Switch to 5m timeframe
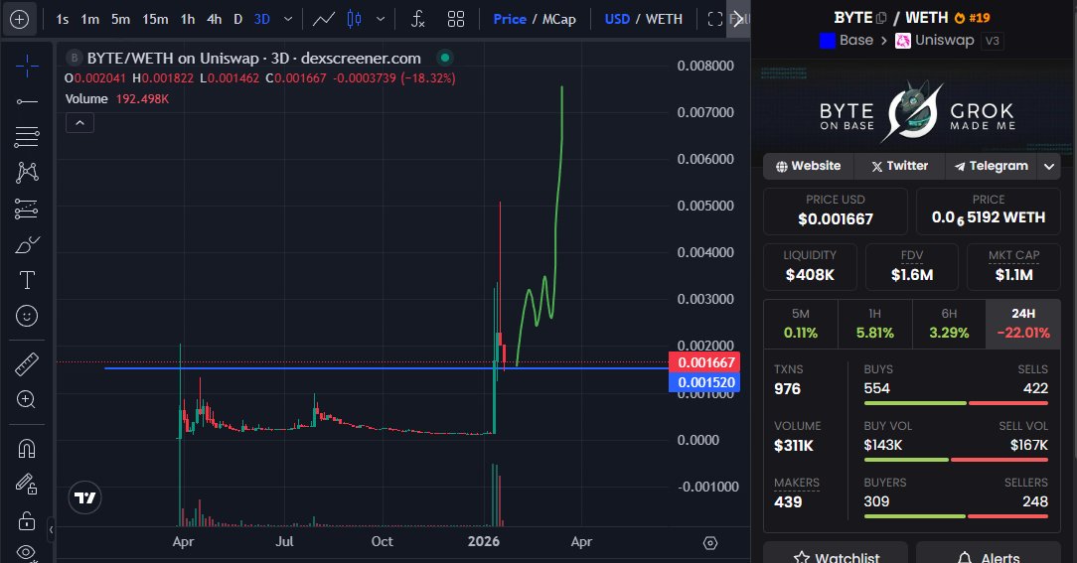This screenshot has height=563, width=1077. tap(121, 19)
